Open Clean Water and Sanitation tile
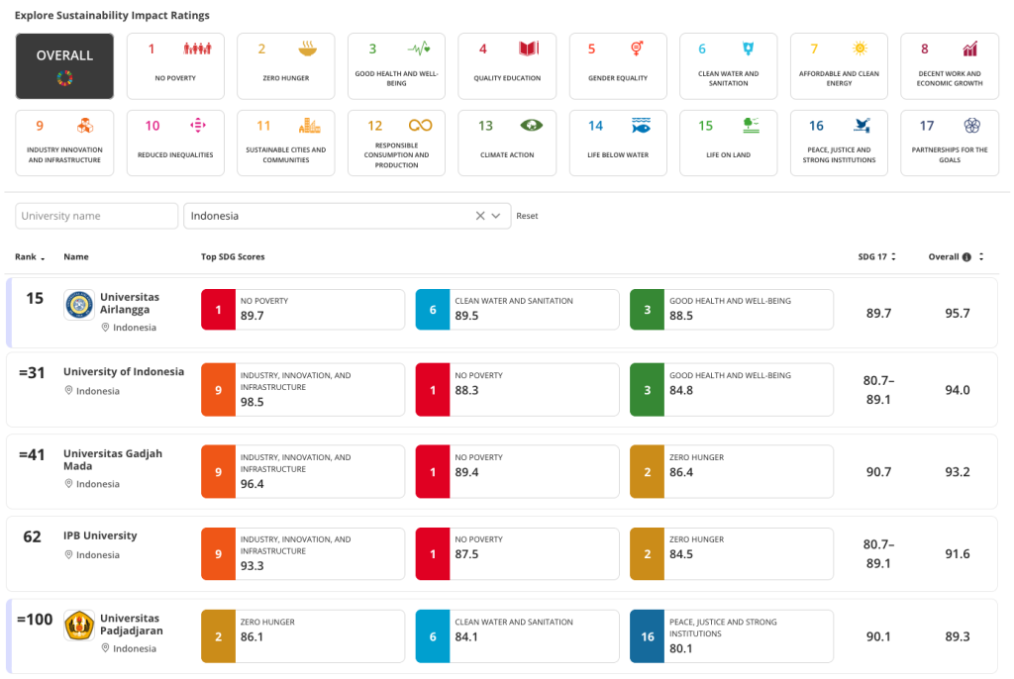The height and width of the screenshot is (679, 1014). pos(728,66)
